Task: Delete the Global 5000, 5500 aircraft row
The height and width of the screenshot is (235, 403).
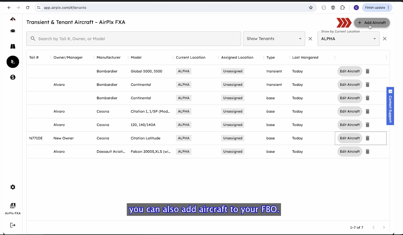Action: pos(368,71)
